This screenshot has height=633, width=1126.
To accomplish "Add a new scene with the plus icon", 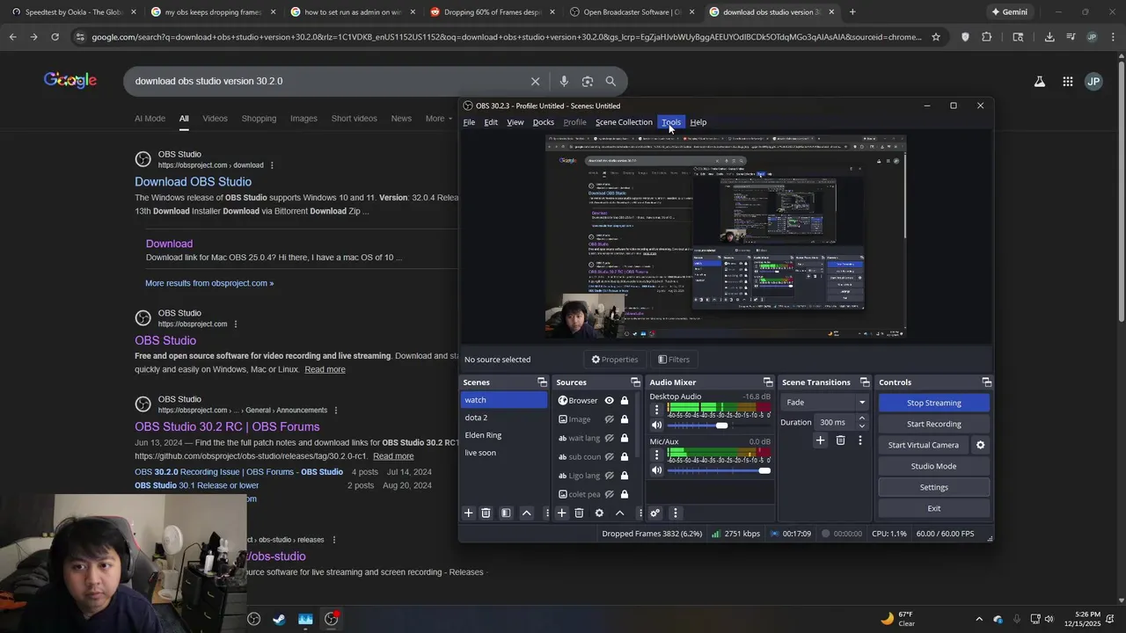I will tap(468, 513).
